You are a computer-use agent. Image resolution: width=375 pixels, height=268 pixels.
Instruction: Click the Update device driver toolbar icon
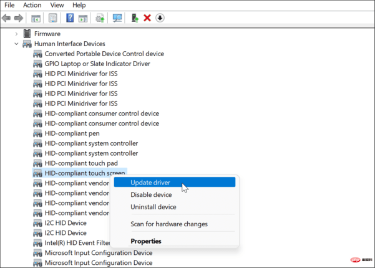click(x=100, y=18)
